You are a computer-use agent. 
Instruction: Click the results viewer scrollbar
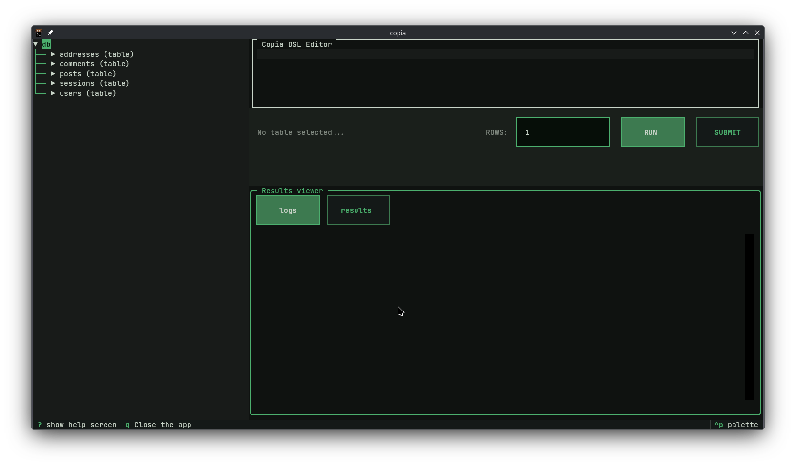pyautogui.click(x=749, y=316)
